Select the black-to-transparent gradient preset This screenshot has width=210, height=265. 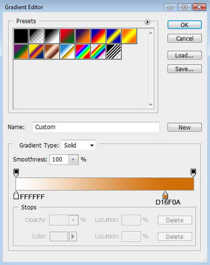tap(36, 36)
